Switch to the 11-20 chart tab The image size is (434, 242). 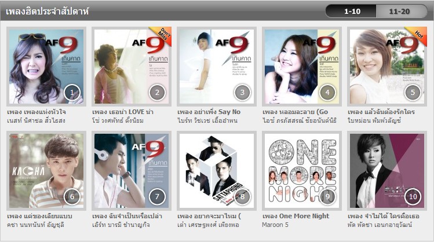(401, 12)
